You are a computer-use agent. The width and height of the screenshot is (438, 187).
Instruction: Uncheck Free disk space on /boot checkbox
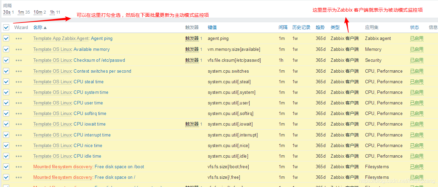pyautogui.click(x=6, y=167)
